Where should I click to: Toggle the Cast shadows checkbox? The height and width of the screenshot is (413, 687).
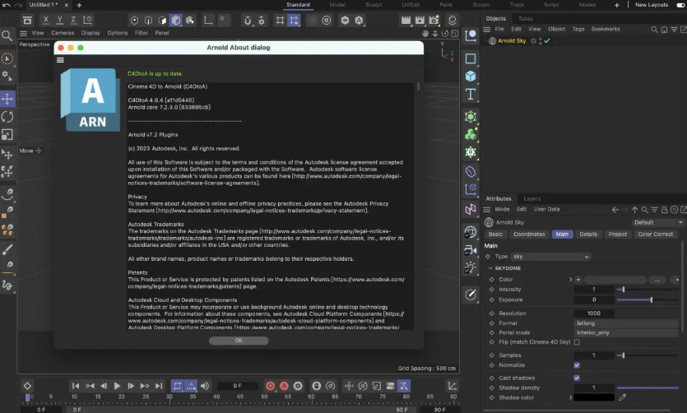577,378
